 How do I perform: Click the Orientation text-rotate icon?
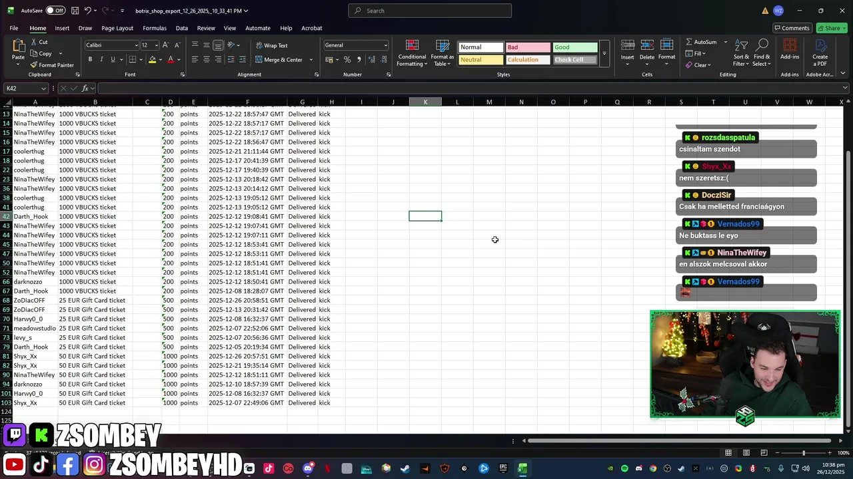click(x=231, y=45)
